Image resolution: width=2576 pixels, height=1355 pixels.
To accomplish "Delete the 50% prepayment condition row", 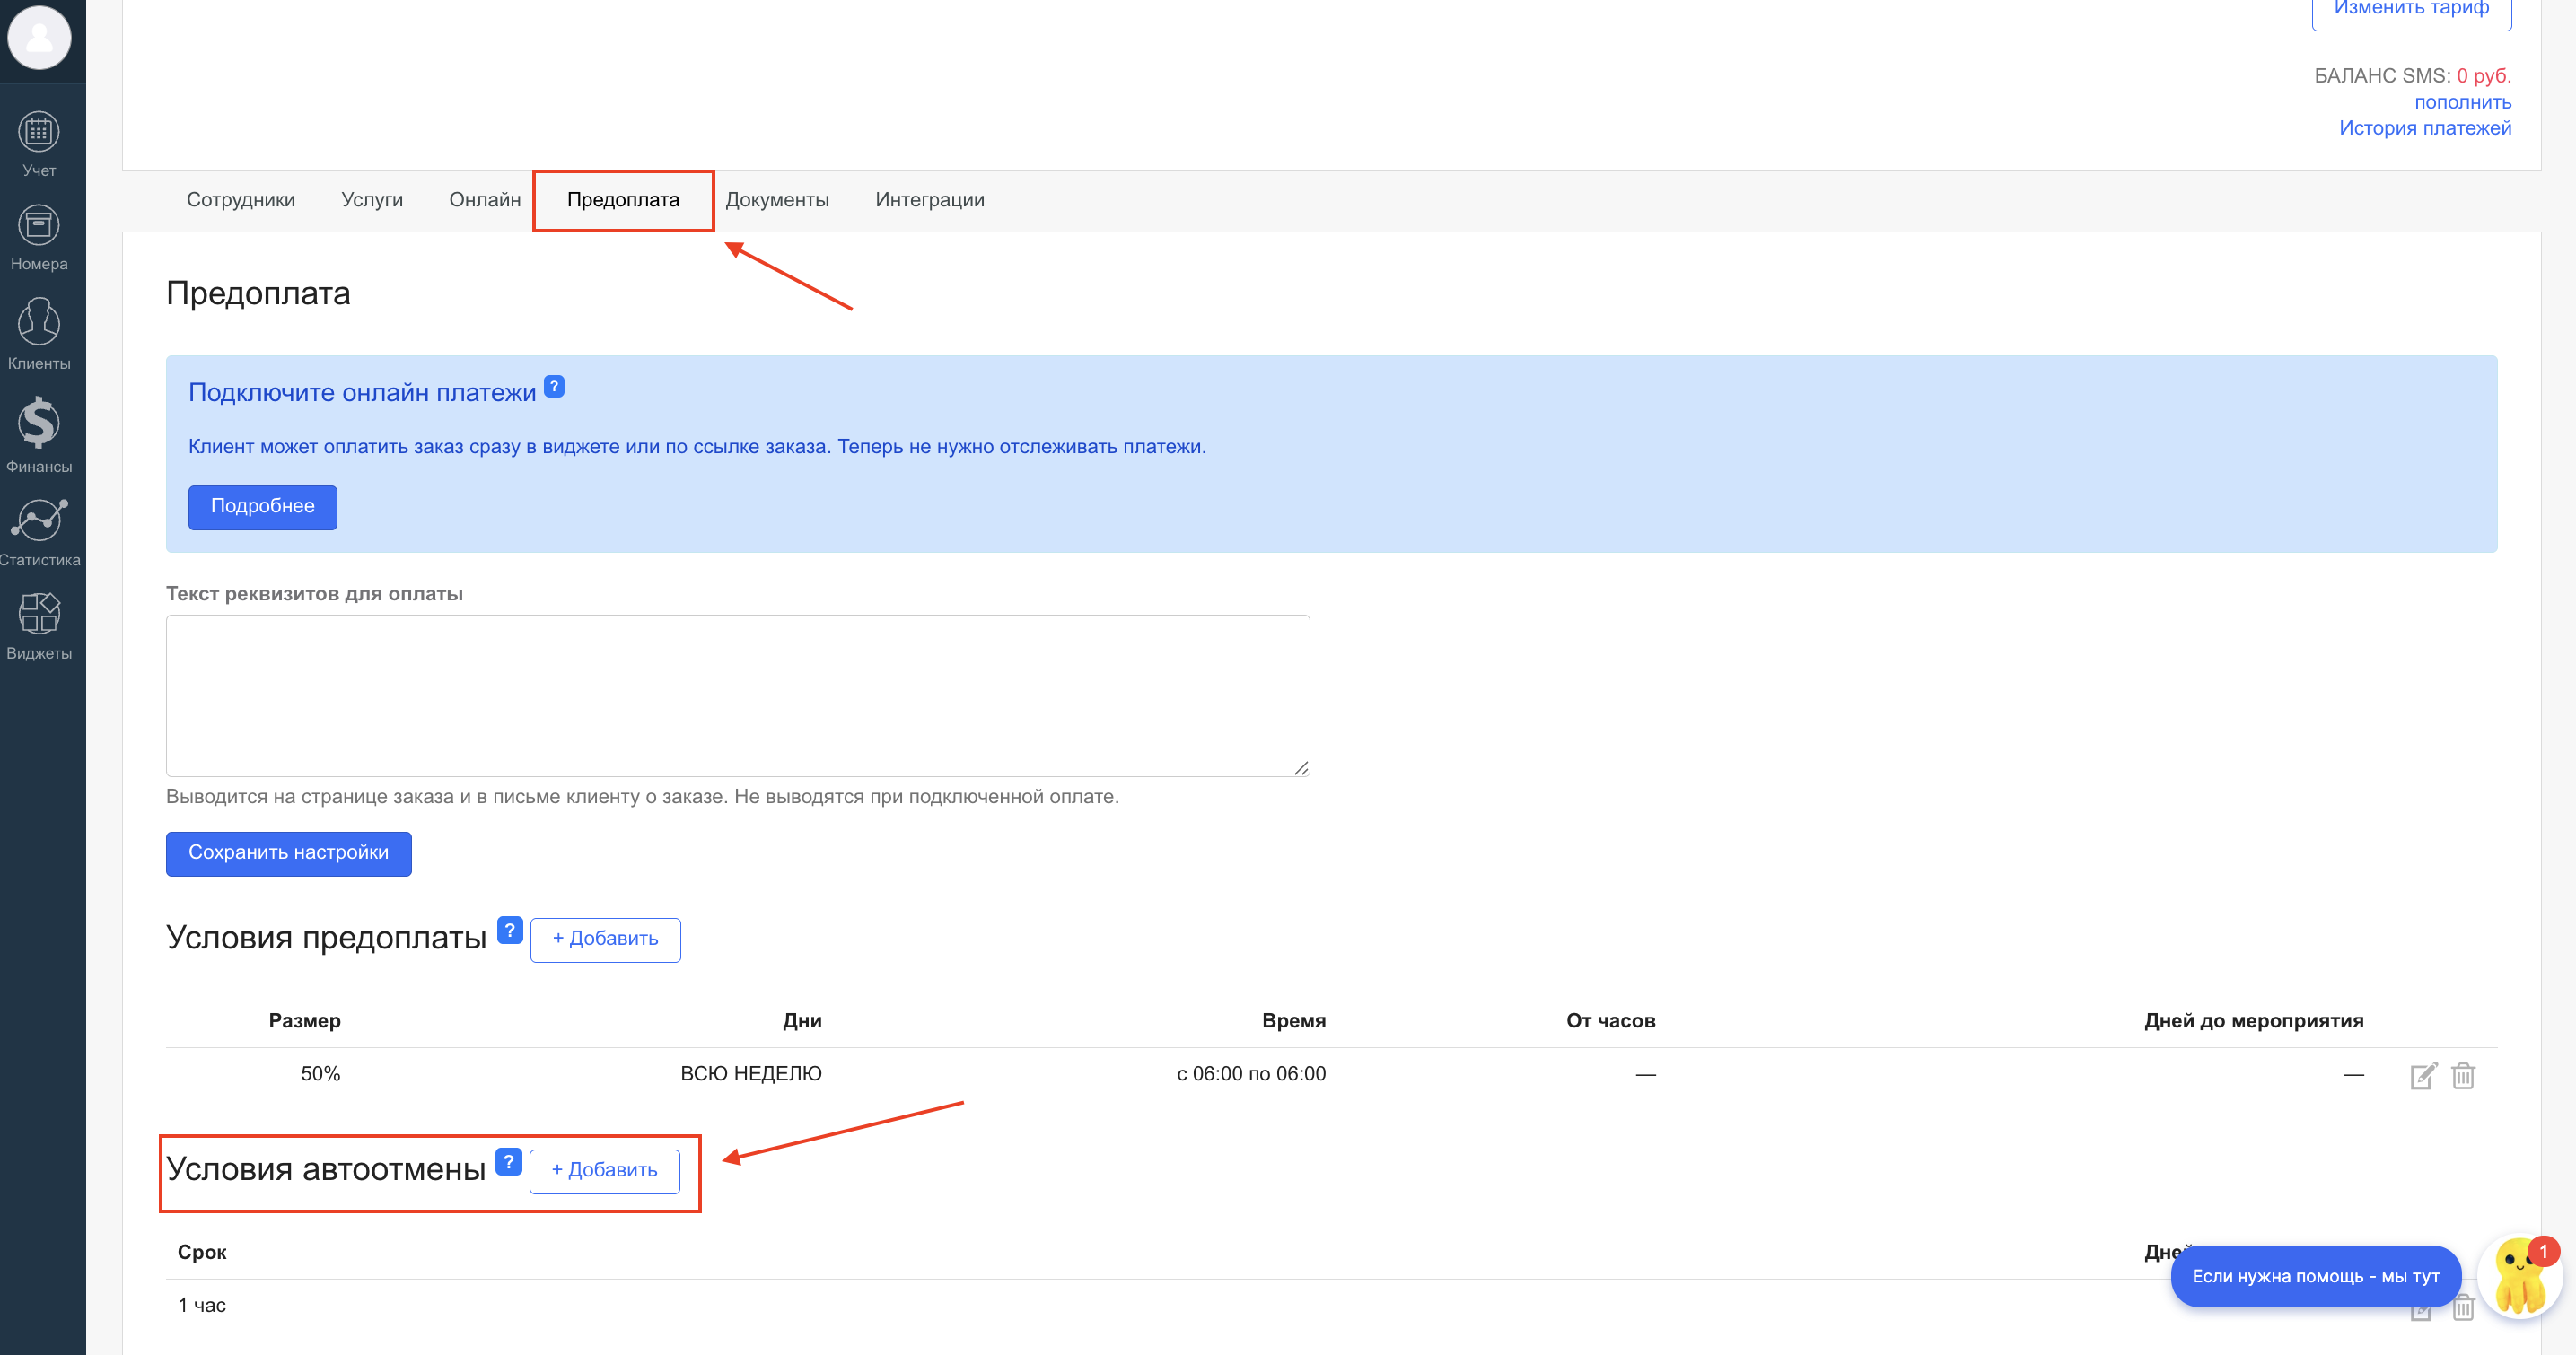I will (2463, 1076).
